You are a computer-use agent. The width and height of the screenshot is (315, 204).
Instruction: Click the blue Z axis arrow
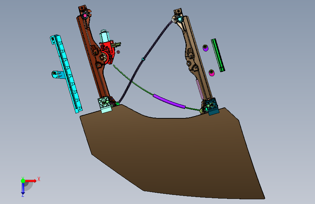coord(23,188)
